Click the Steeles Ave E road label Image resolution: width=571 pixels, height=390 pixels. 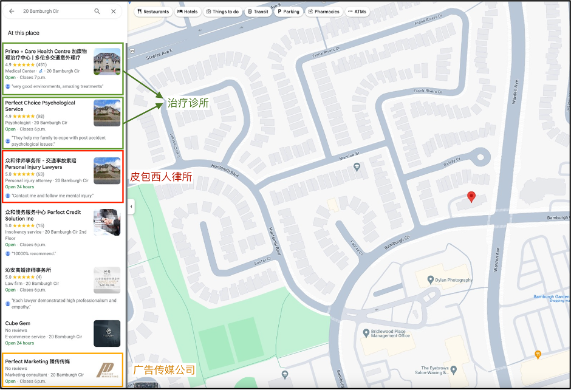tap(159, 54)
